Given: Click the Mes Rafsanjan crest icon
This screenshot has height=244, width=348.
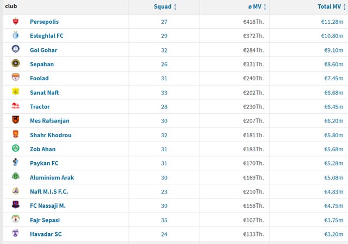Looking at the screenshot, I should pyautogui.click(x=15, y=120).
